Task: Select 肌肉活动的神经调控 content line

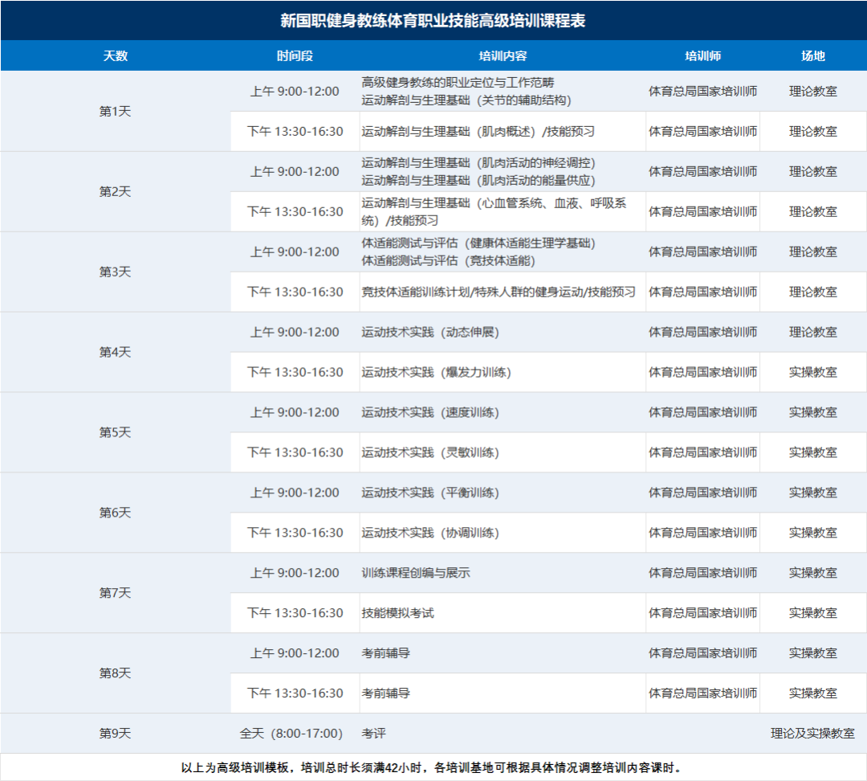Action: (478, 163)
